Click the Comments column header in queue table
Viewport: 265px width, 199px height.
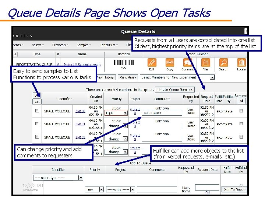162,99
